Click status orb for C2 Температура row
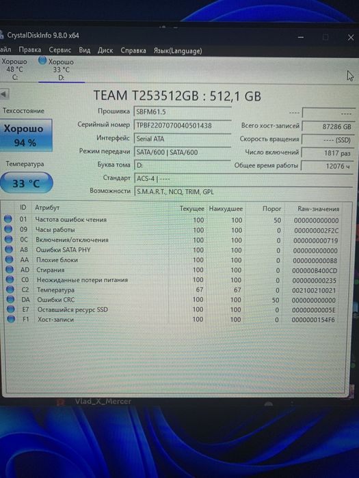Screen dimensions: 359x478 (x=10, y=290)
